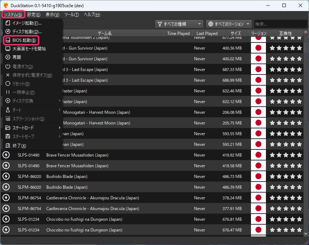Focus the 検索 search field
The image size is (309, 245).
tap(281, 24)
